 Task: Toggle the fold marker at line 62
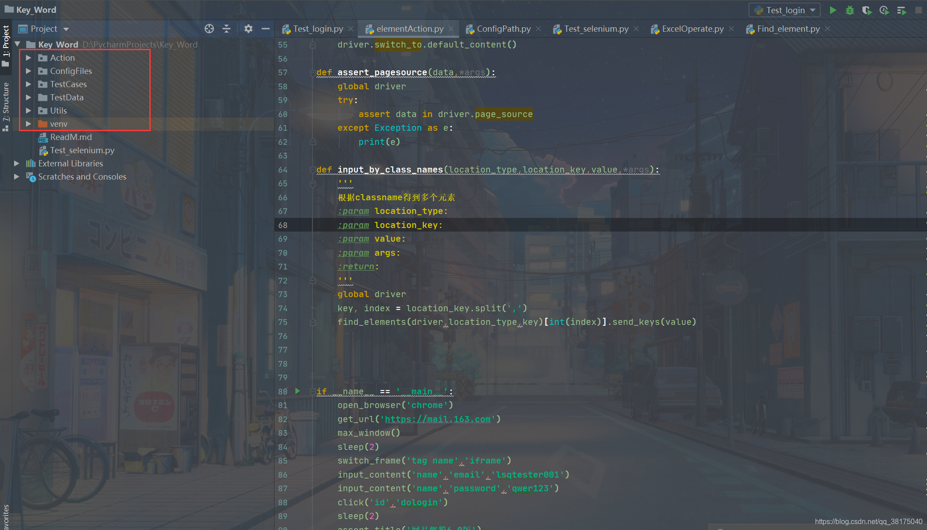pos(312,142)
